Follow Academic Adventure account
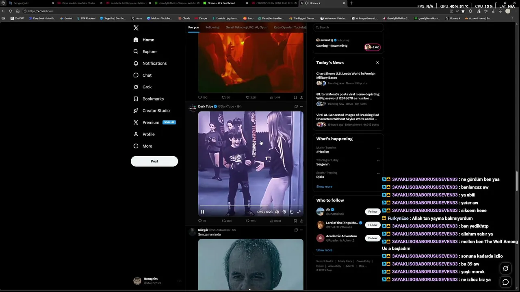This screenshot has height=292, width=520. click(x=373, y=238)
